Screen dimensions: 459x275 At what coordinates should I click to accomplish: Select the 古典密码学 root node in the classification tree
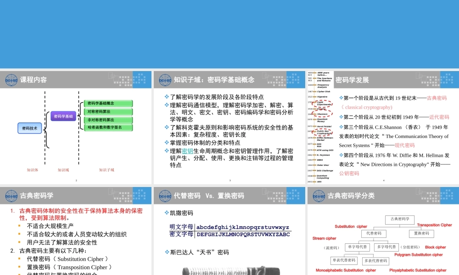[399, 220]
